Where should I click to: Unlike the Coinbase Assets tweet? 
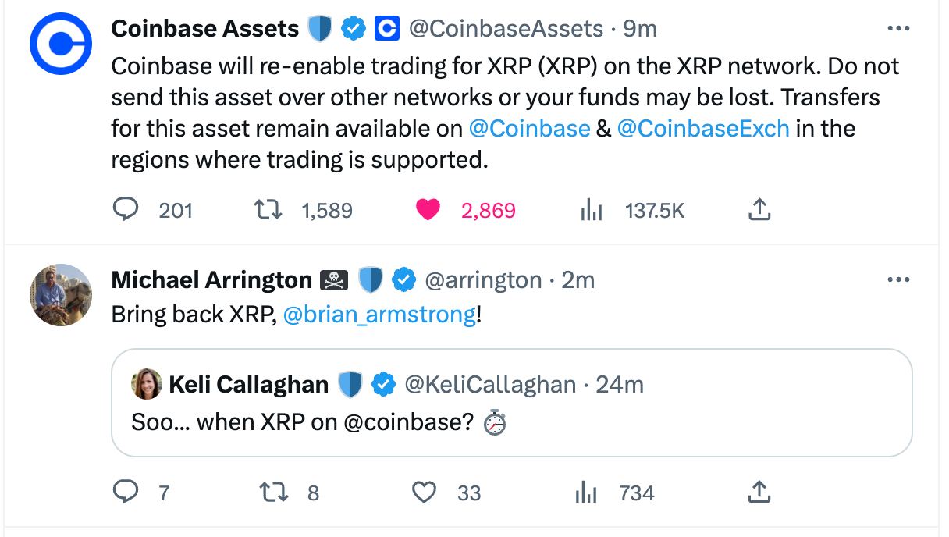click(x=428, y=209)
